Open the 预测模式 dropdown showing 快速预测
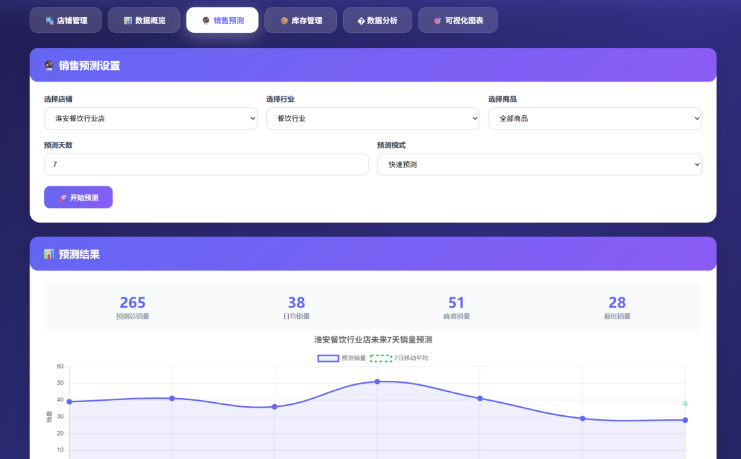Viewport: 741px width, 459px height. point(540,164)
